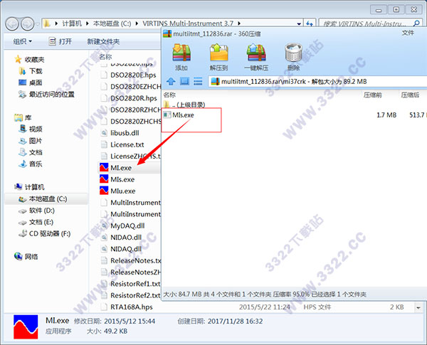
Task: Click the Explorer scrollbar down arrow
Action: pos(418,307)
